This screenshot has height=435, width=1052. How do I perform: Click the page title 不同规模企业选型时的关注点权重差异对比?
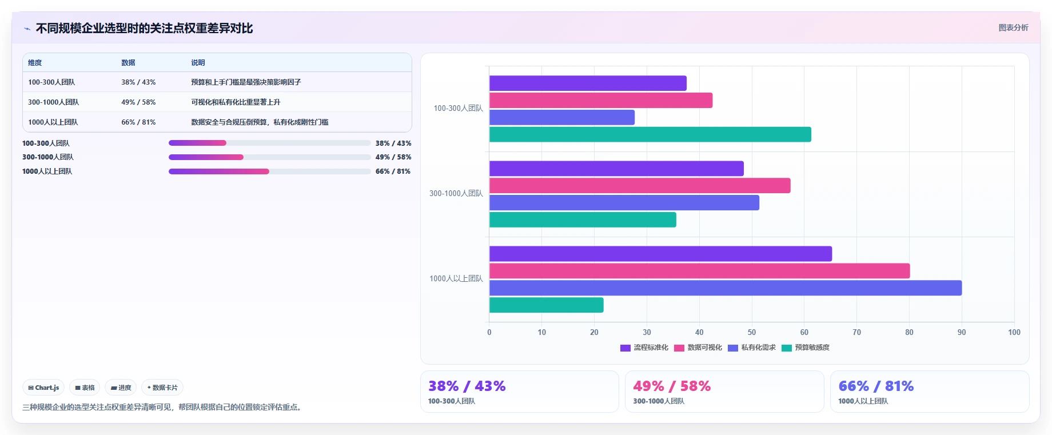[x=144, y=29]
